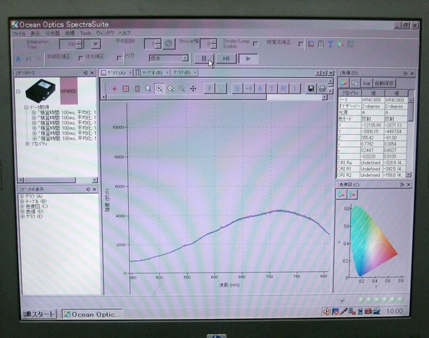The height and width of the screenshot is (338, 429).
Task: Click the color measurement icon in main toolbar
Action: (340, 44)
